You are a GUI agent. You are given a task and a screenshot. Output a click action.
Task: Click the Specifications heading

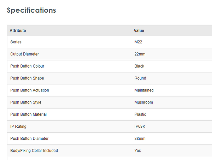click(x=31, y=10)
